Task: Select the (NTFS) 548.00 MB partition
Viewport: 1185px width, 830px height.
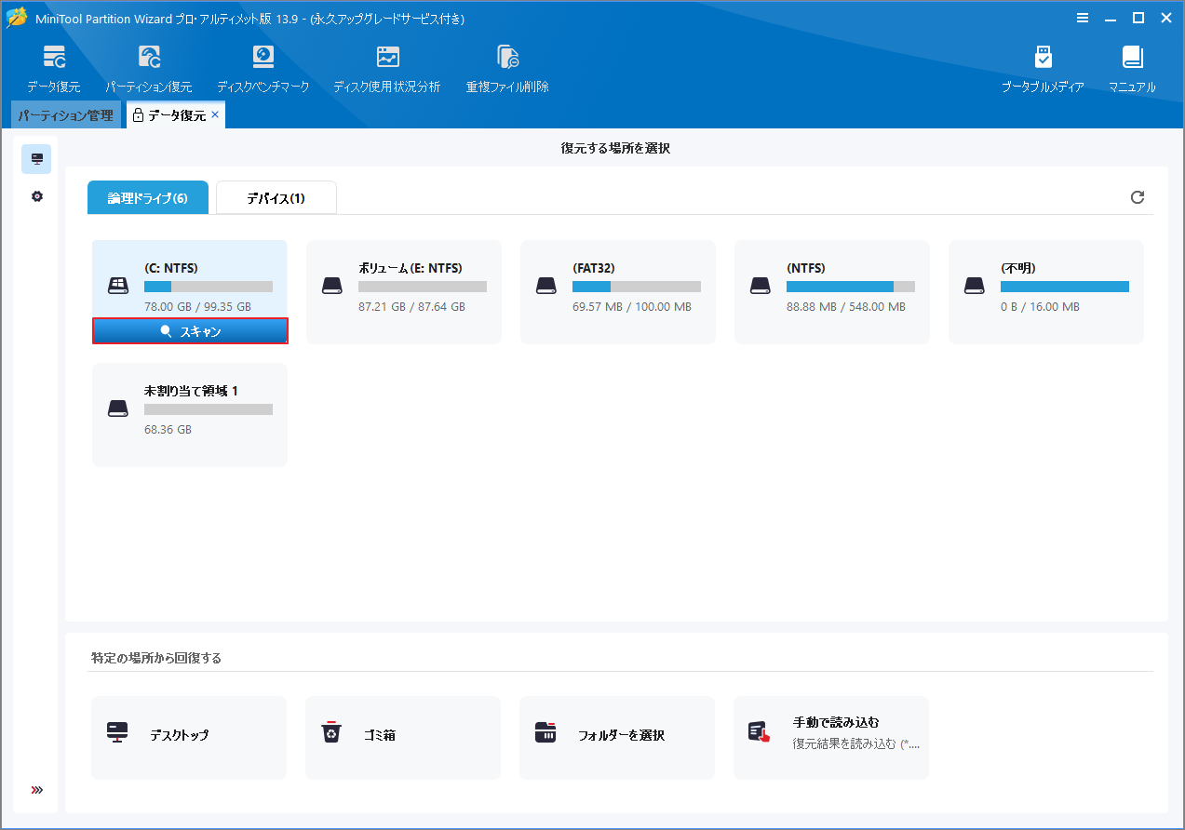Action: coord(832,292)
